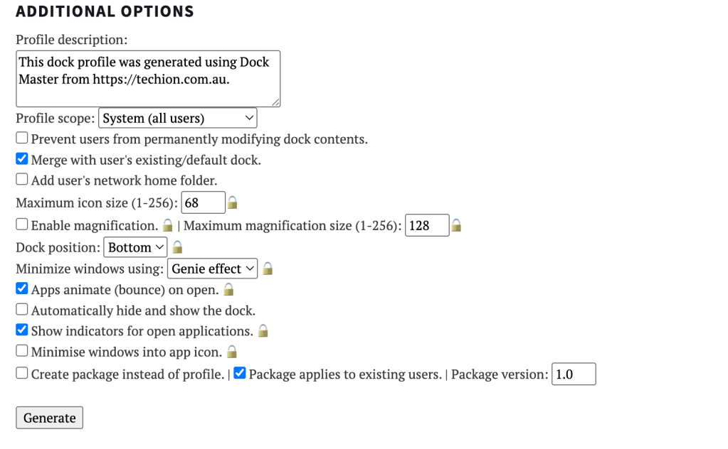Click the Package version input field
The image size is (728, 449).
point(574,374)
